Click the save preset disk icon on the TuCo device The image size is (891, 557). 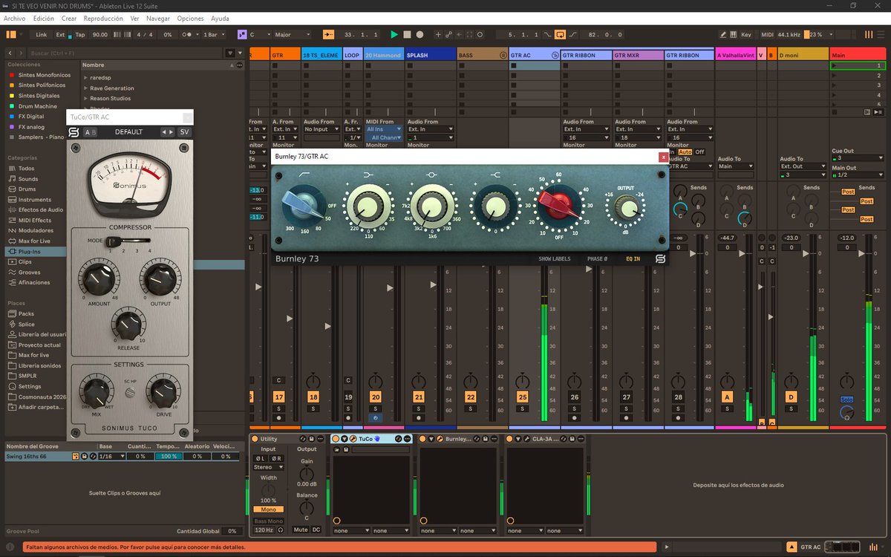coord(346,449)
